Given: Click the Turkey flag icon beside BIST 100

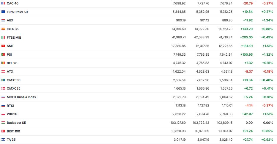Looking at the screenshot, I should (x=3, y=131).
